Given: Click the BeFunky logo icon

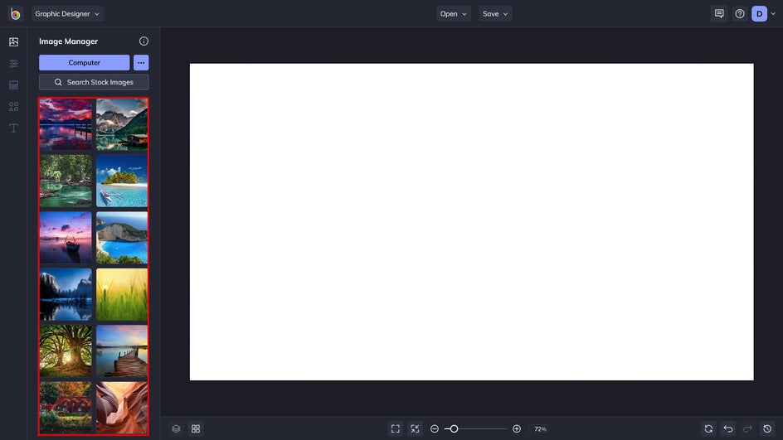Looking at the screenshot, I should 15,14.
